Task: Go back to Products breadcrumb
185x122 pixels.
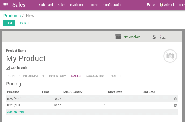Action: point(12,16)
